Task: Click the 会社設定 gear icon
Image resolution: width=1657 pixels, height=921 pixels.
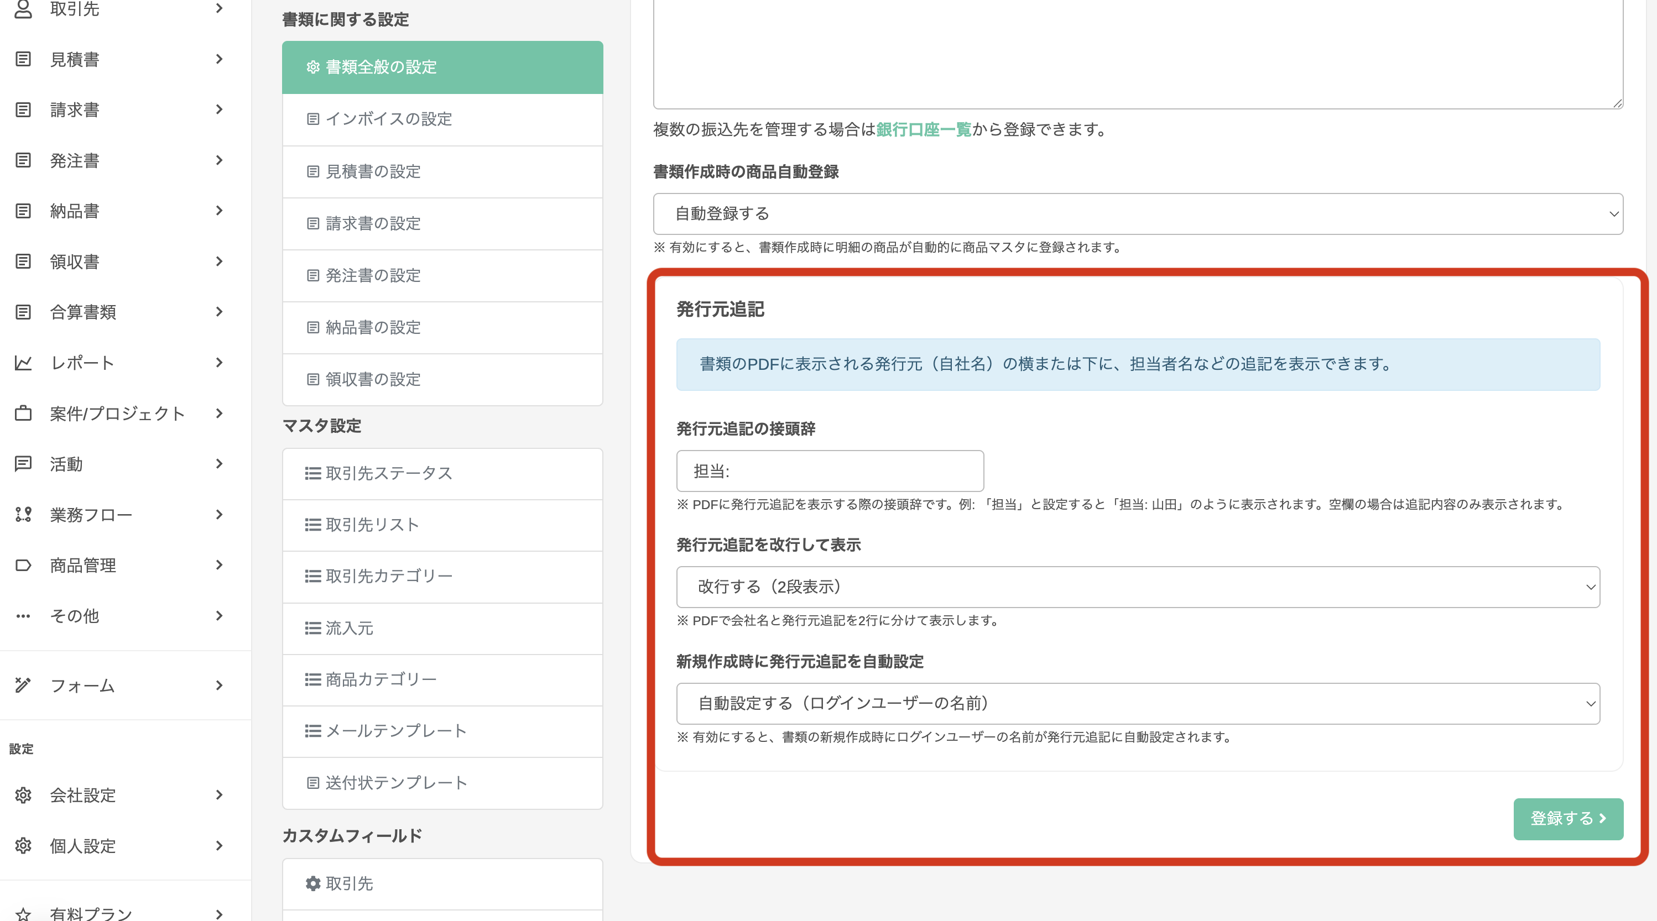Action: pos(23,795)
